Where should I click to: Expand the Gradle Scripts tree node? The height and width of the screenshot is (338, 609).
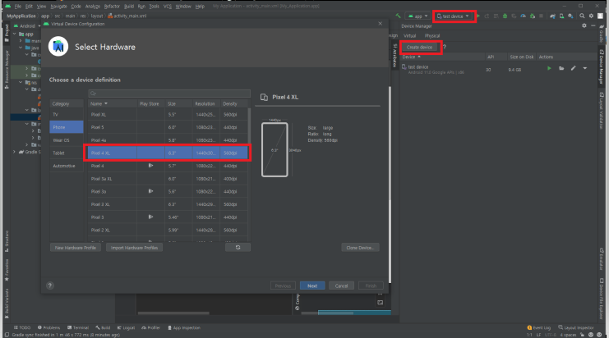click(x=14, y=152)
